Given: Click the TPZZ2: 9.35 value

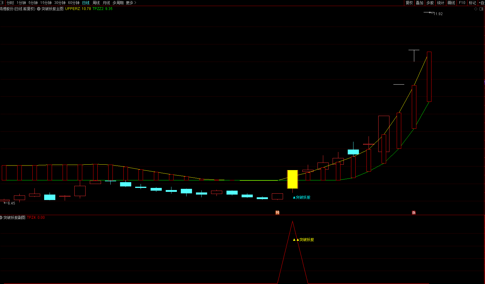Looking at the screenshot, I should click(x=103, y=9).
